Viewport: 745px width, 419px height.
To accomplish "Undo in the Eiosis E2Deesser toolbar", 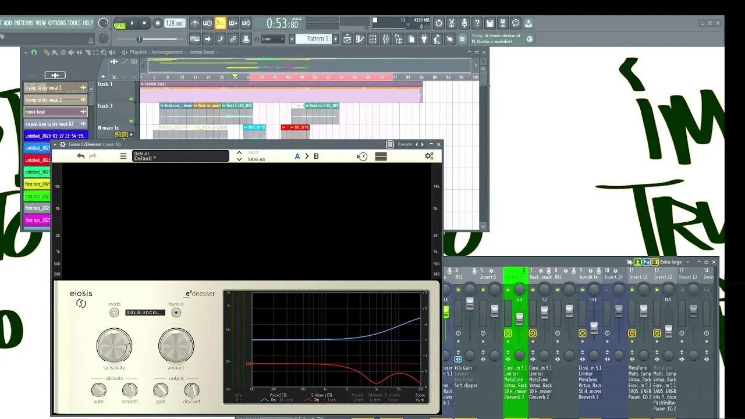I will click(81, 156).
